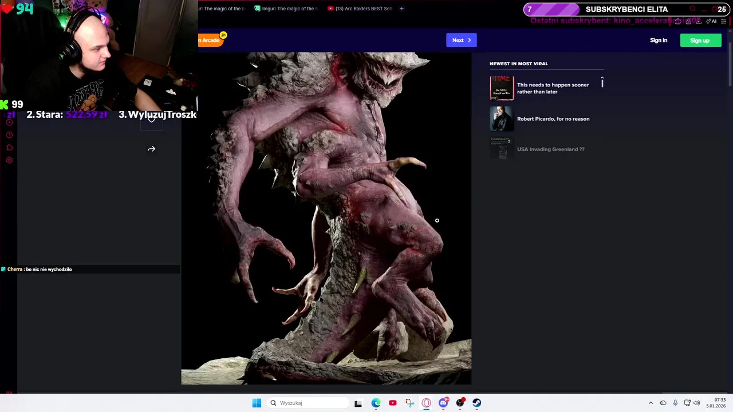
Task: Click the green Sign up button
Action: point(700,40)
